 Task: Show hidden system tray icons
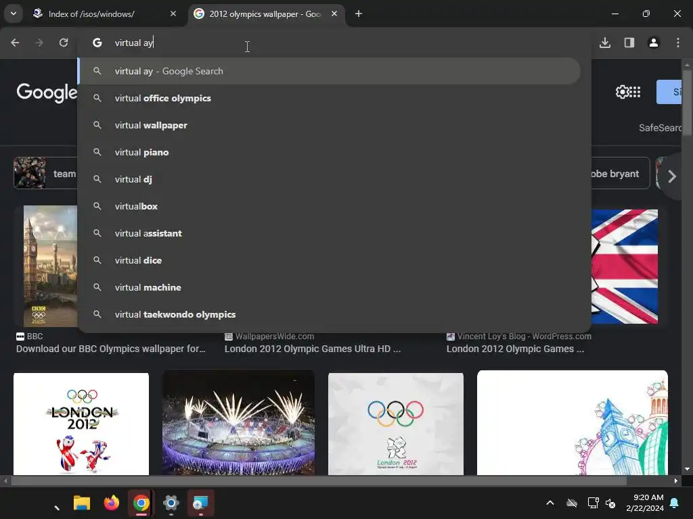550,503
